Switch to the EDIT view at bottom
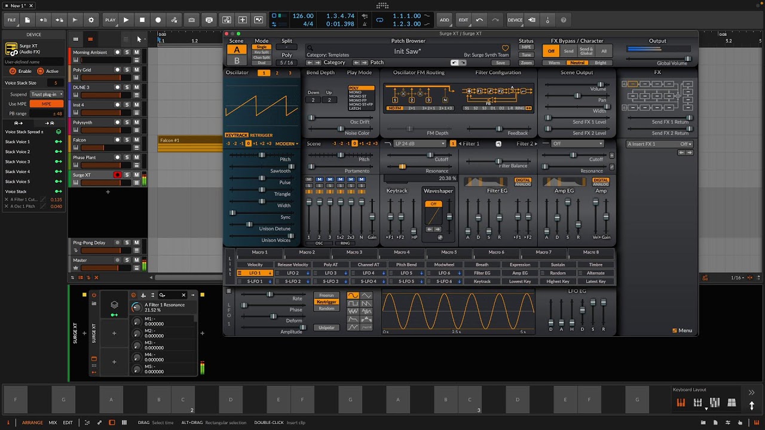This screenshot has width=765, height=430. pos(68,422)
